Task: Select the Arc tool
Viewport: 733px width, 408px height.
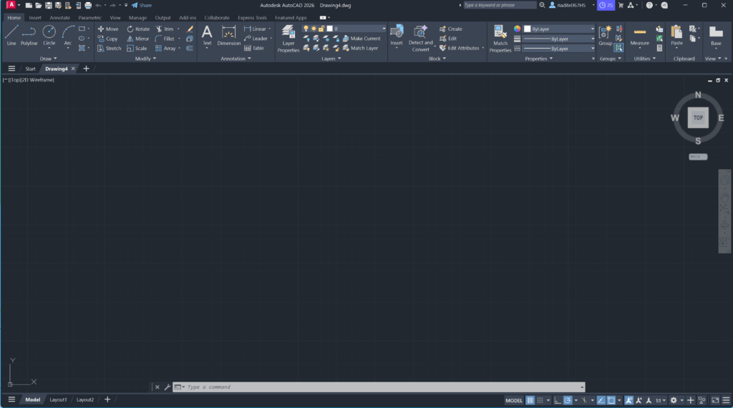Action: [x=68, y=35]
